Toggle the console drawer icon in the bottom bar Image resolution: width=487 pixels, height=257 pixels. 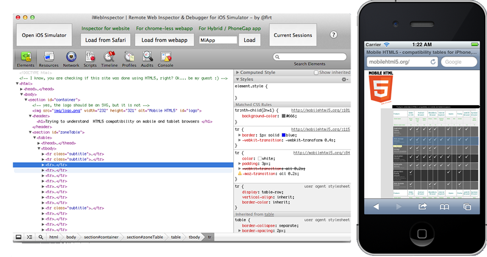(29, 237)
